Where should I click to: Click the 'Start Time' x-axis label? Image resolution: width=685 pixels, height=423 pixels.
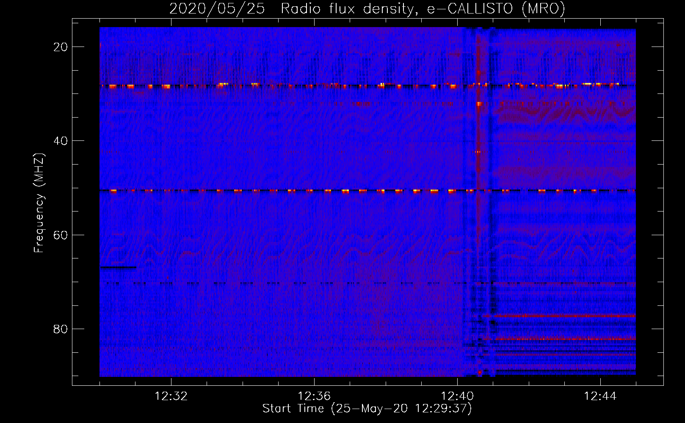[367, 409]
